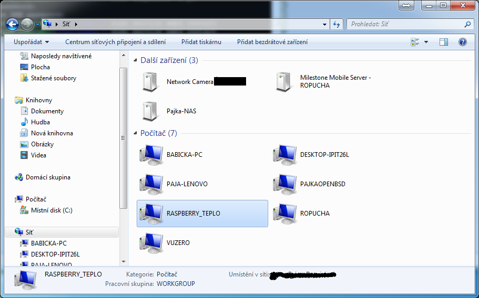This screenshot has height=298, width=479.
Task: Maximize the Síť window
Action: coord(443,5)
